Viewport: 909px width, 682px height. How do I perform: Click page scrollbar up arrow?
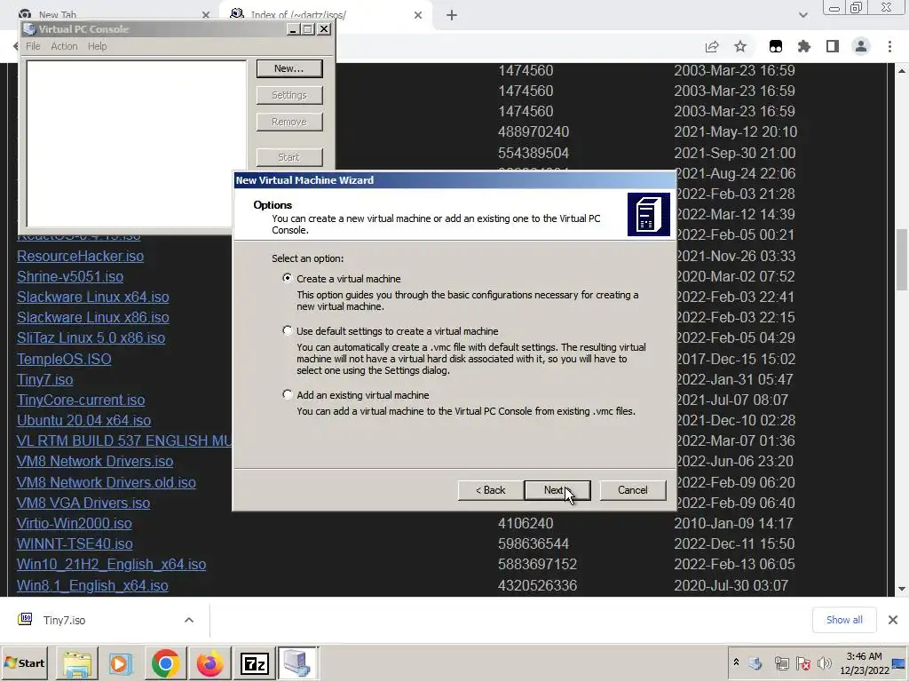point(902,71)
